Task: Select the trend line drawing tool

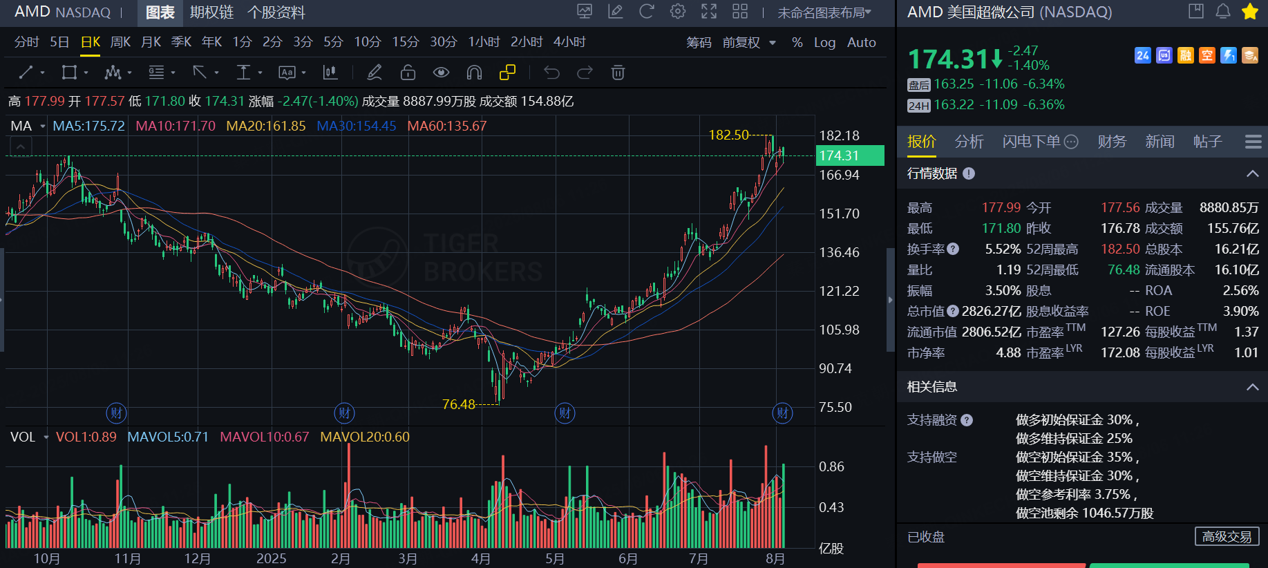Action: [26, 72]
